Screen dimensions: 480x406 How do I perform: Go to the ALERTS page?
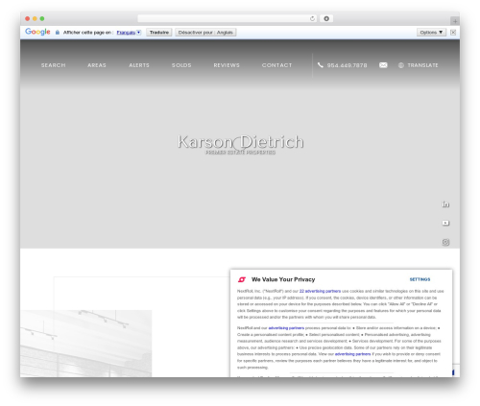click(139, 65)
